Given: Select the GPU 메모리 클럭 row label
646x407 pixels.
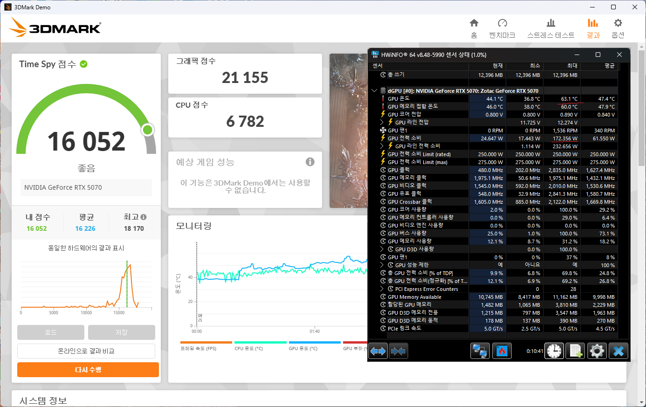Looking at the screenshot, I should 407,178.
